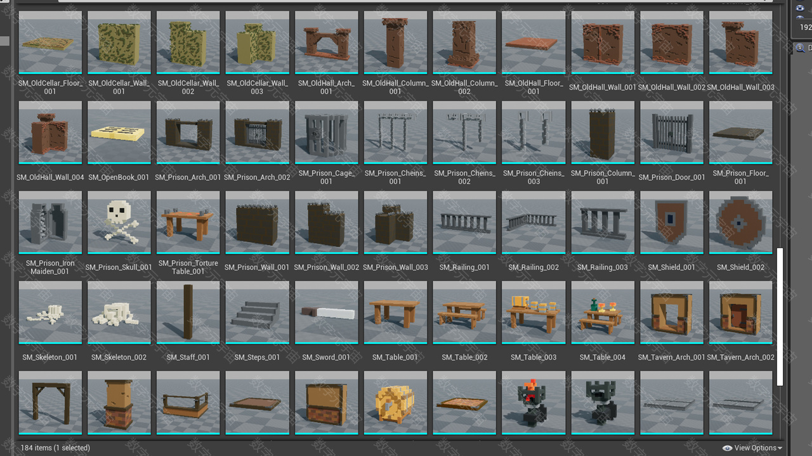
Task: Click the SM_OldHall_Floor_001 tile asset
Action: [x=534, y=42]
